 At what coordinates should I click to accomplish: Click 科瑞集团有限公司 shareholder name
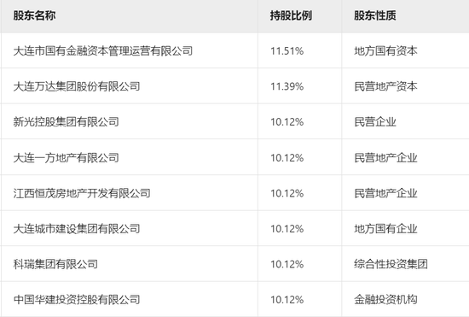55,264
